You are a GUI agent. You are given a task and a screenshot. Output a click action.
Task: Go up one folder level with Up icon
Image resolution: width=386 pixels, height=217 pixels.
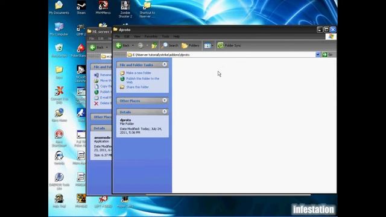click(x=154, y=46)
